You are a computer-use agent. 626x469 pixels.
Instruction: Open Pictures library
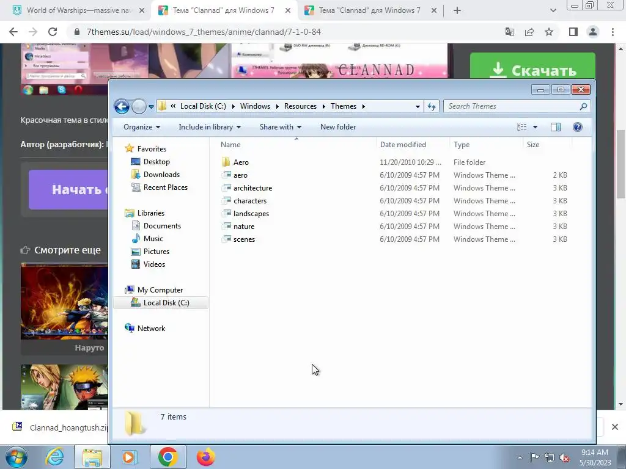(x=156, y=251)
